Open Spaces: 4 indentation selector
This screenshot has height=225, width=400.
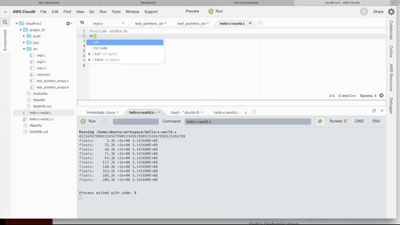(x=368, y=96)
